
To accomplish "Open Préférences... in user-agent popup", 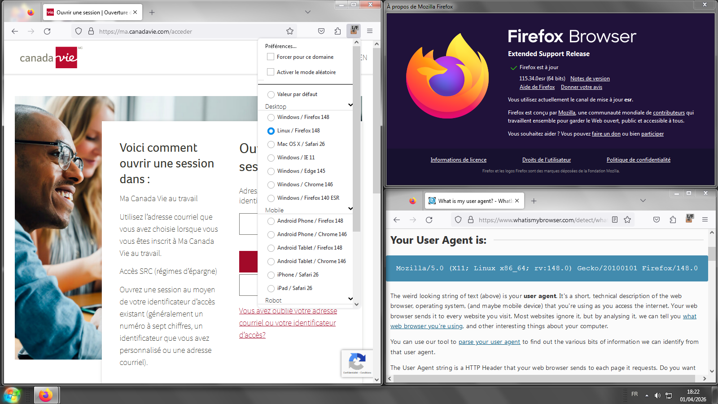I will click(x=281, y=46).
